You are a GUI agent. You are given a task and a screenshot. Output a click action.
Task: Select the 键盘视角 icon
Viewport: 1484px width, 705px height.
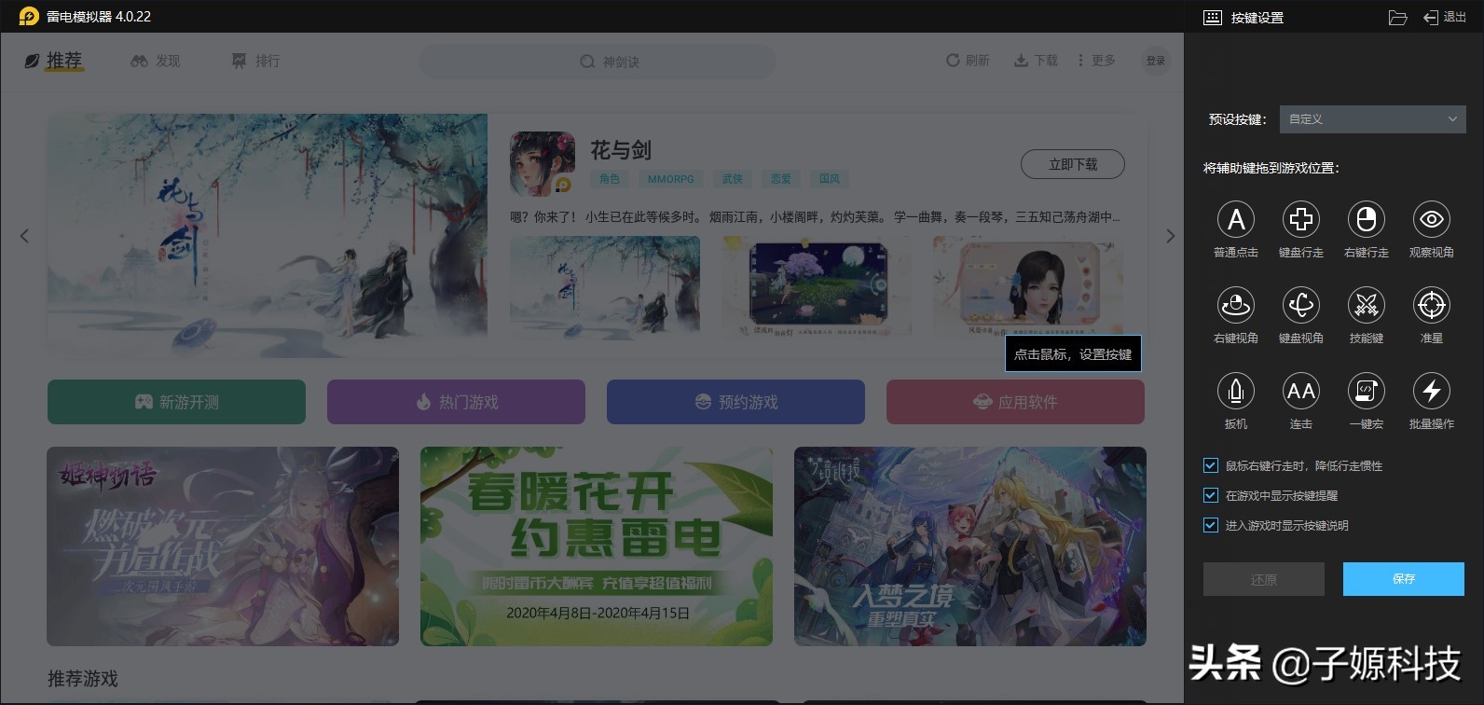point(1301,305)
